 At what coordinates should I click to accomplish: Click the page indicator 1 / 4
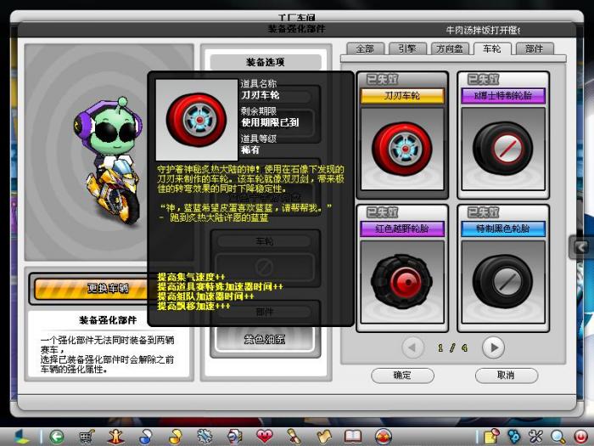[452, 347]
